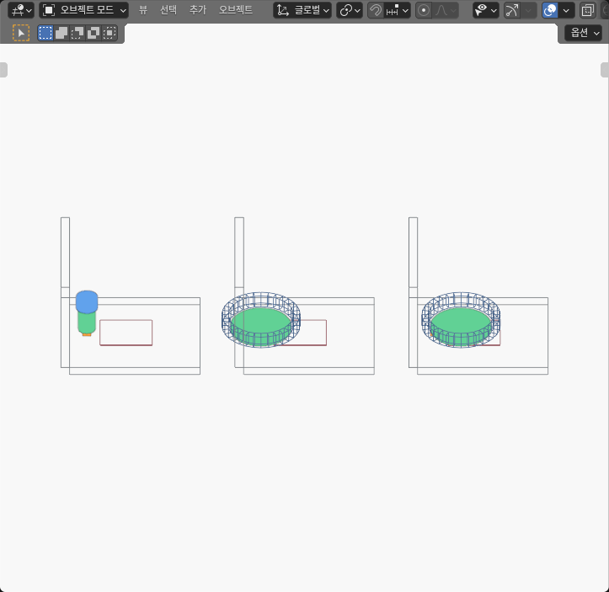Select the blue cylinder cap object
This screenshot has height=592, width=609.
pyautogui.click(x=87, y=301)
